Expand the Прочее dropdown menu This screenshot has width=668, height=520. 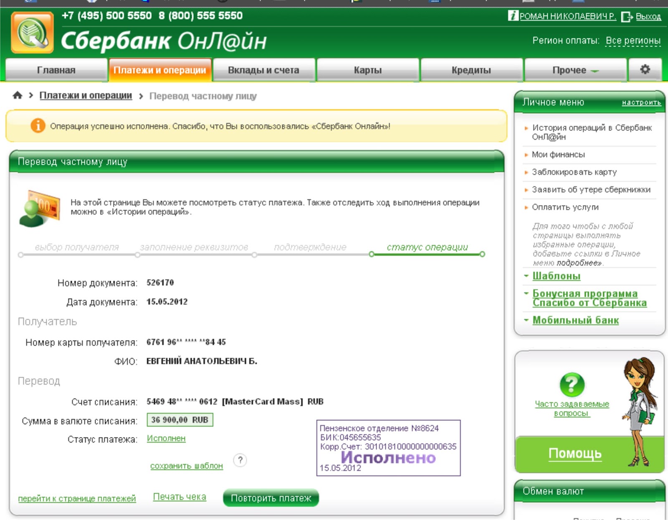575,70
